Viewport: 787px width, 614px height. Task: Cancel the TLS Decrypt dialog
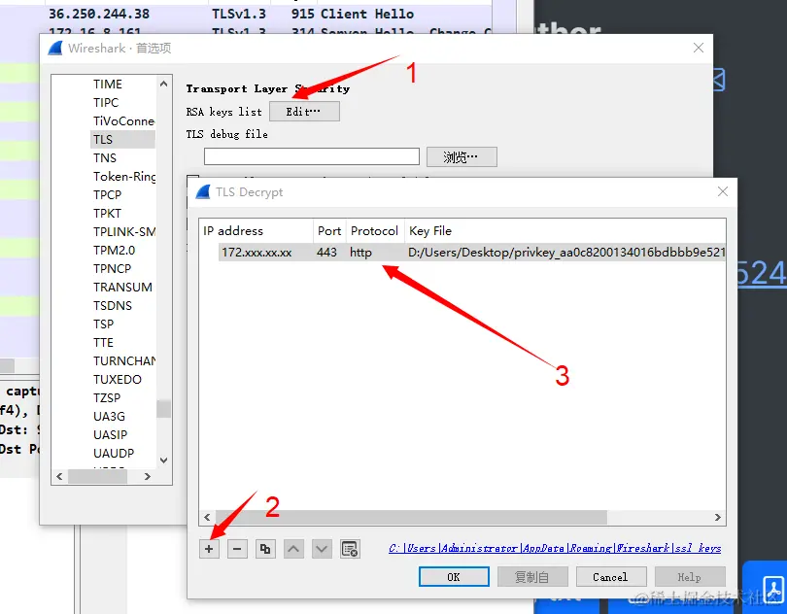tap(611, 577)
